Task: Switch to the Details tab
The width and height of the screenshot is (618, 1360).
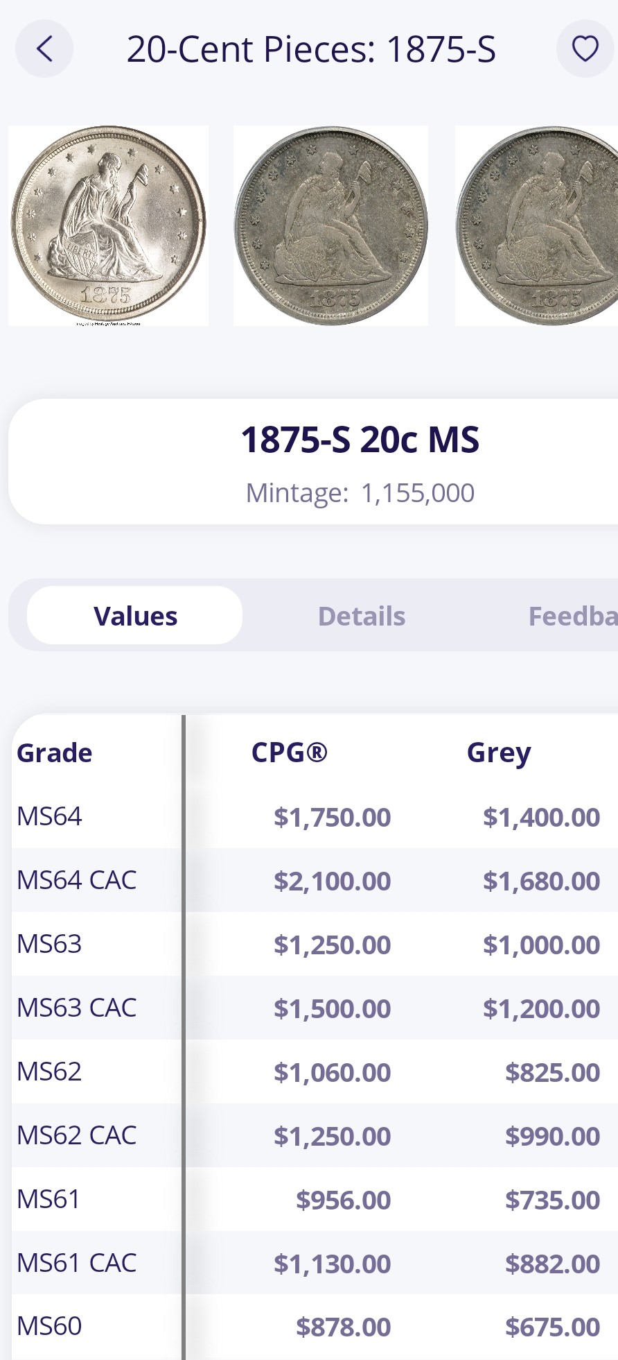Action: pos(361,616)
